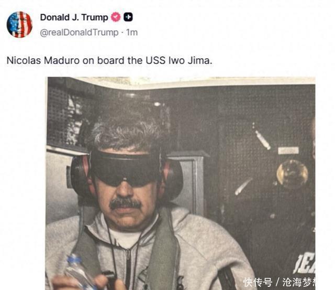Click the words "Nicolas Maduro" in post text
The image size is (335, 290).
[43, 60]
